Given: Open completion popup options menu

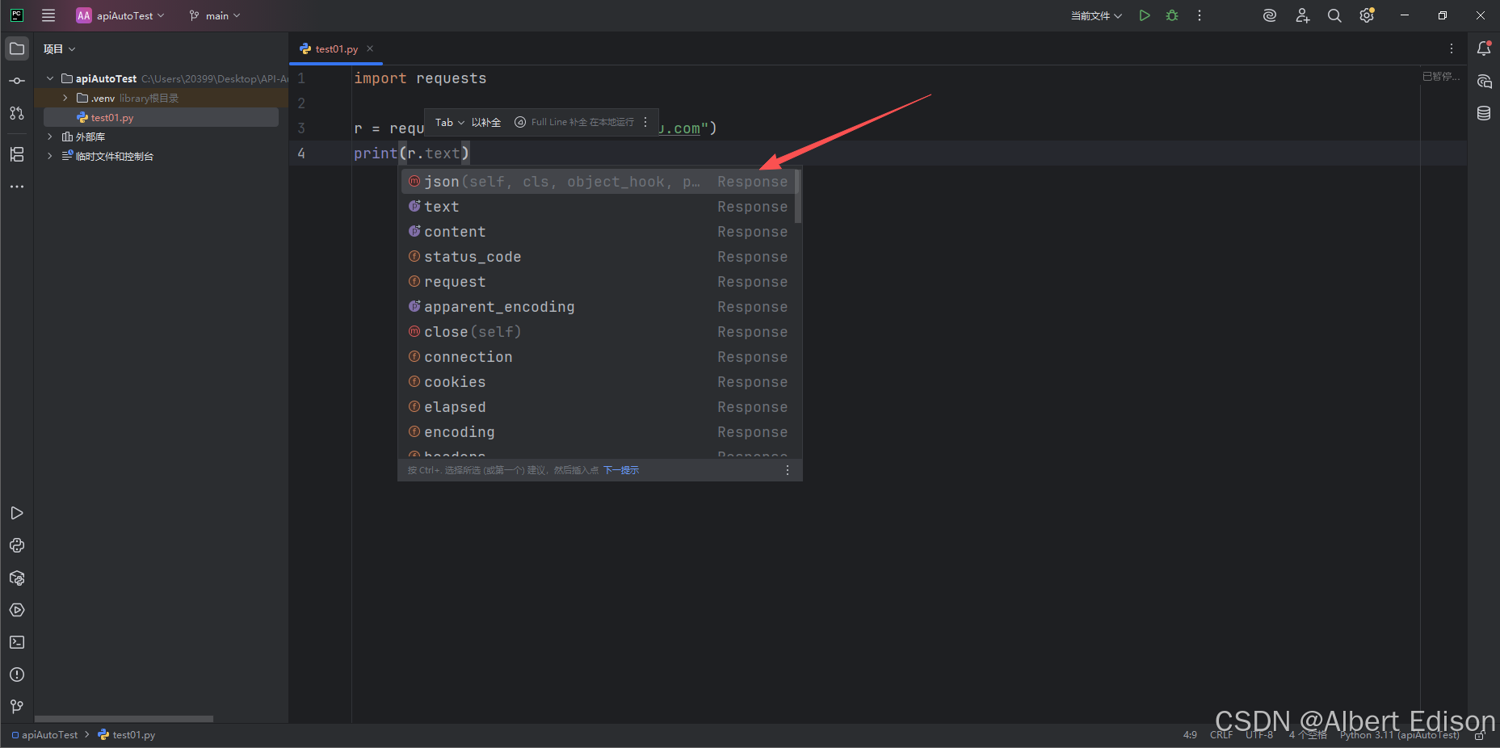Looking at the screenshot, I should (788, 470).
